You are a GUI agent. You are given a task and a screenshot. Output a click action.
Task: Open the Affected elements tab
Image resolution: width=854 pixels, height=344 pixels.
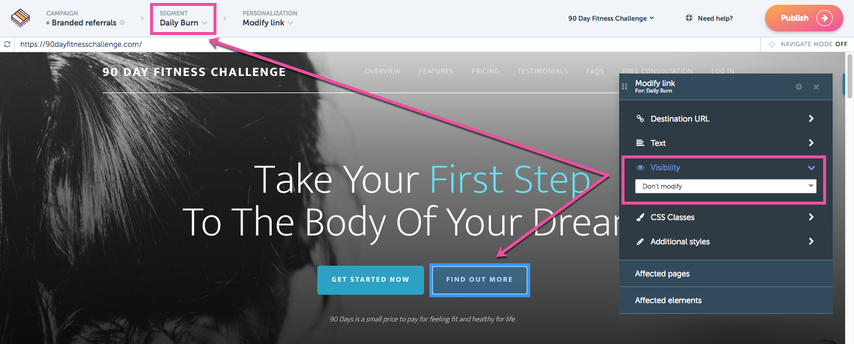pos(726,300)
